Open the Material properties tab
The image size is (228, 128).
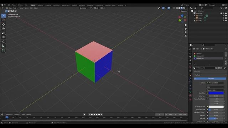pos(190,95)
